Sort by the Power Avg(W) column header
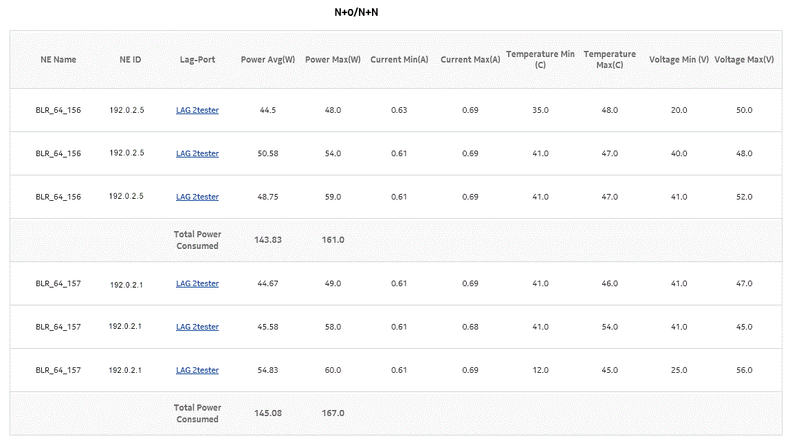Image resolution: width=790 pixels, height=443 pixels. (x=267, y=60)
